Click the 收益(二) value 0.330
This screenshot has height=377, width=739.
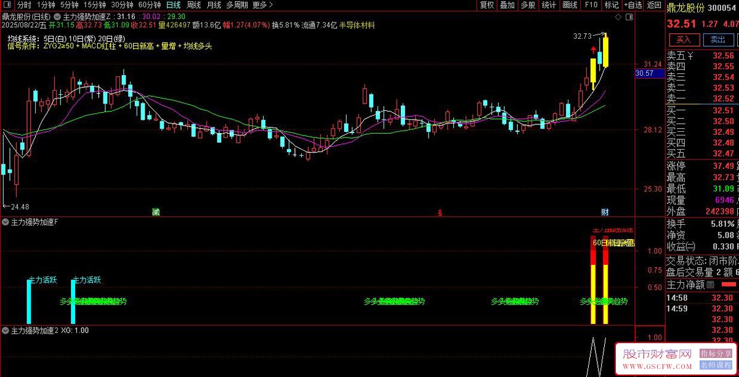pos(724,246)
